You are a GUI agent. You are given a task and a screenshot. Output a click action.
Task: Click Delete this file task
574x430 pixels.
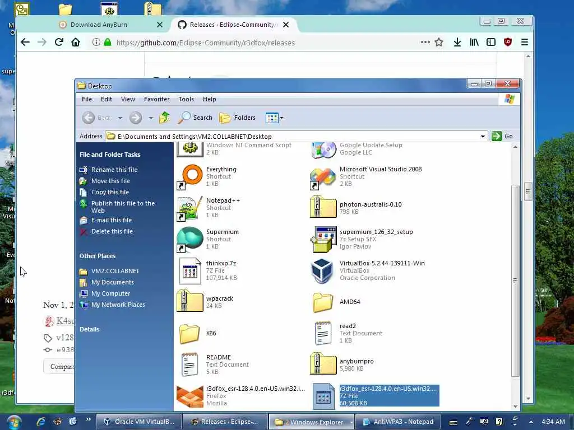click(x=112, y=231)
